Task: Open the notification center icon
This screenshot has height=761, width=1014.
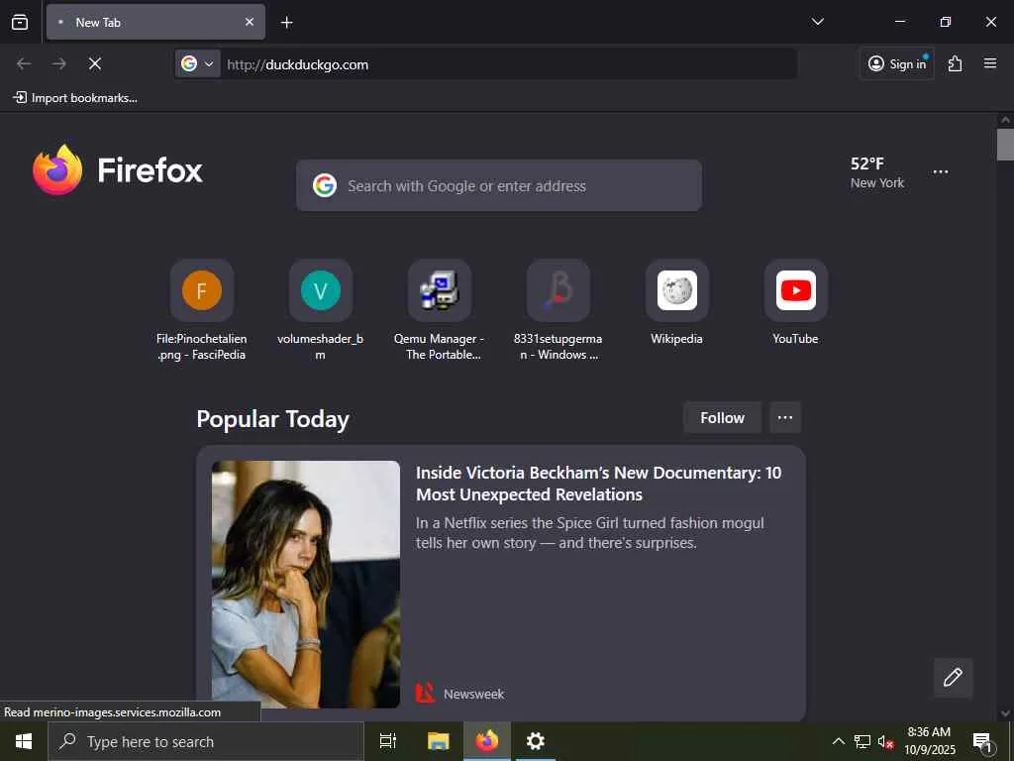Action: point(983,742)
